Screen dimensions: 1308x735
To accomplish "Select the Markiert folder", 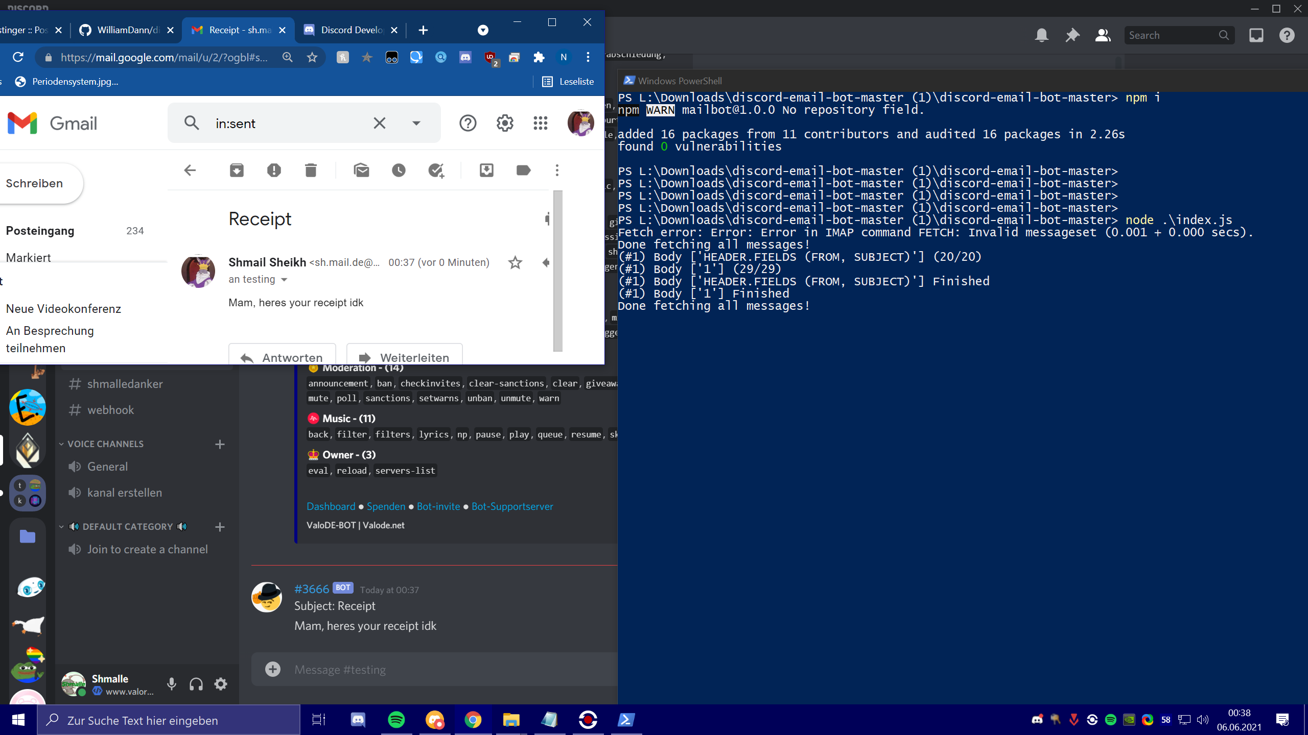I will click(29, 258).
